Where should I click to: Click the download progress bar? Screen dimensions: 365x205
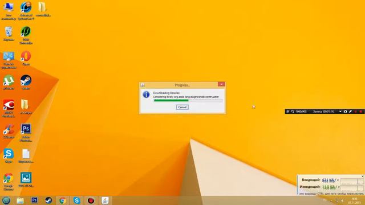[x=188, y=101]
